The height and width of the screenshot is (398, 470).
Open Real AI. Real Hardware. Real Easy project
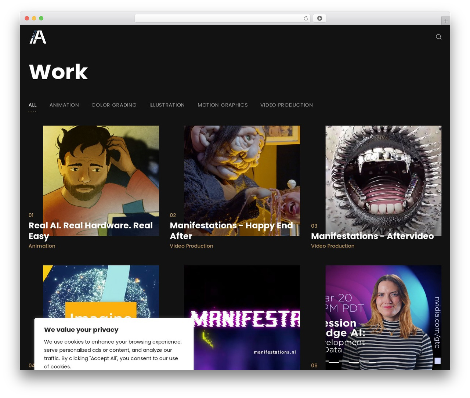click(x=91, y=231)
